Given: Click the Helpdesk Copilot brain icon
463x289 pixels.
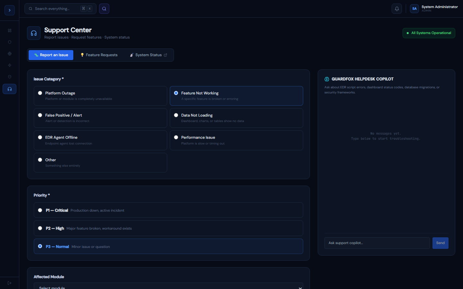Looking at the screenshot, I should tap(327, 79).
